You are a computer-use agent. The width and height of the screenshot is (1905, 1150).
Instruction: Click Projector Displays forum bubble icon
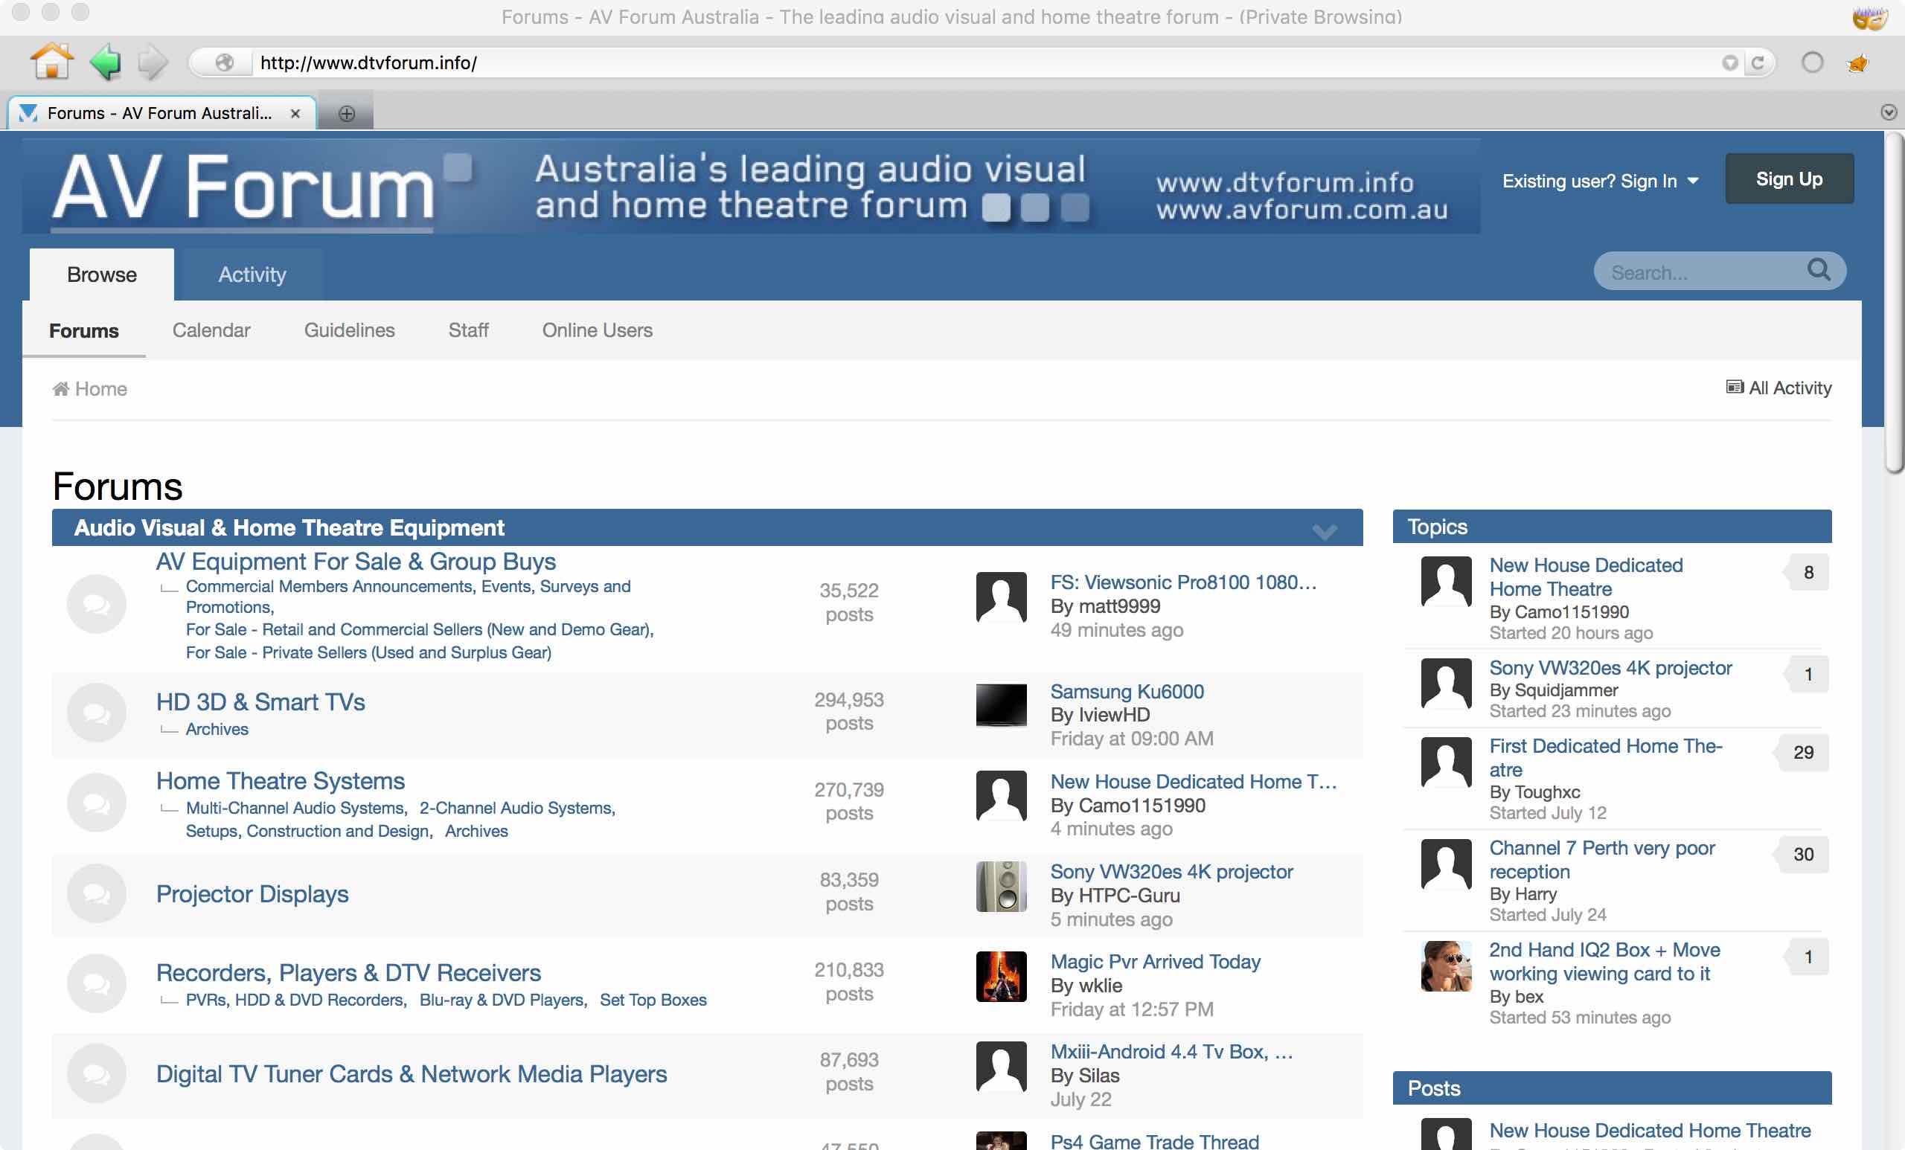coord(97,893)
